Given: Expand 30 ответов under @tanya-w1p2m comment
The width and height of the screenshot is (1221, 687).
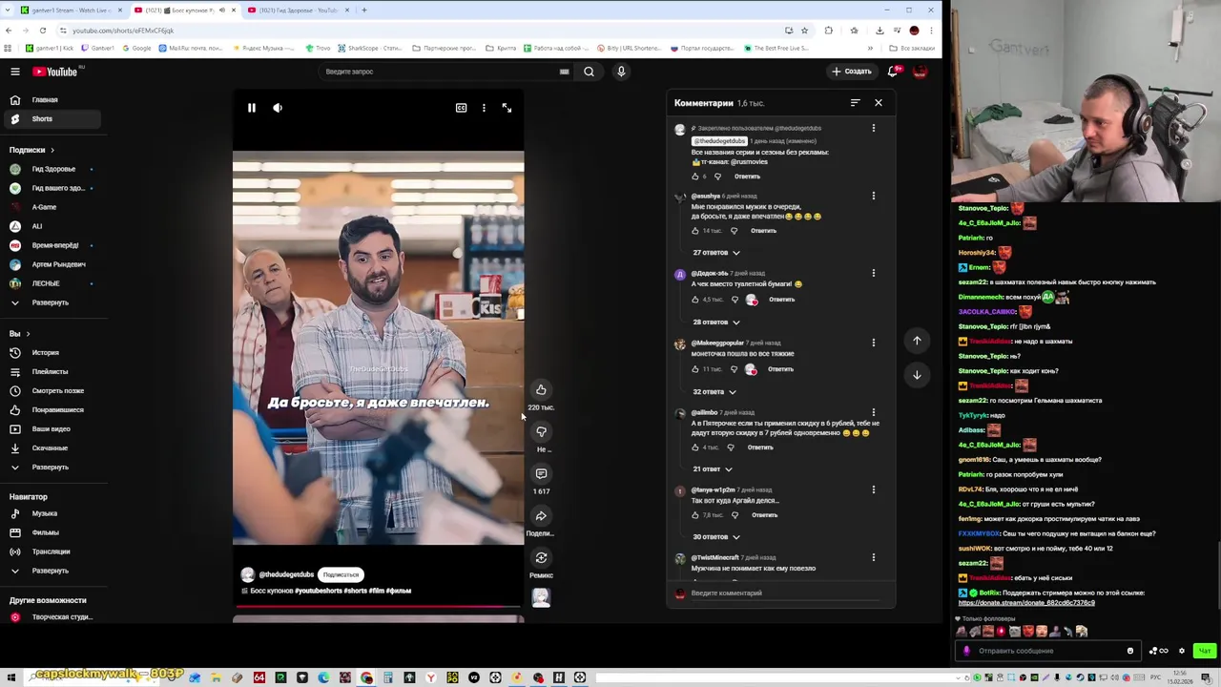Looking at the screenshot, I should click(716, 537).
